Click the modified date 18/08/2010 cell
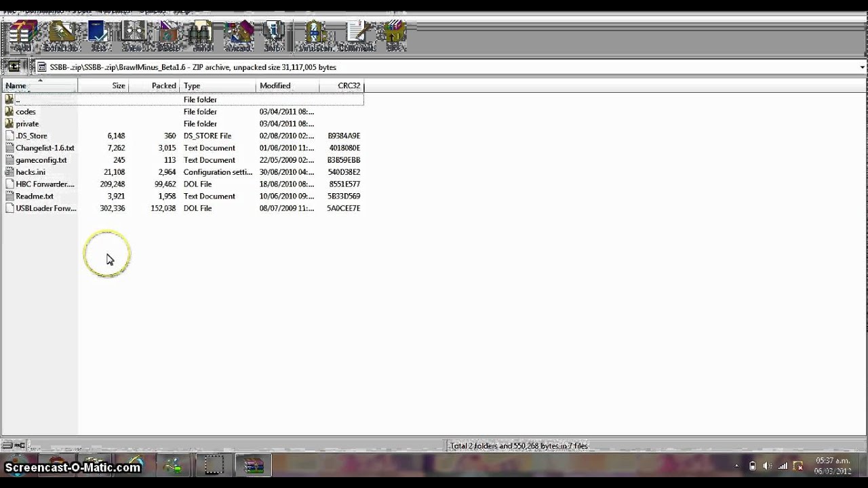Image resolution: width=868 pixels, height=488 pixels. pos(287,184)
